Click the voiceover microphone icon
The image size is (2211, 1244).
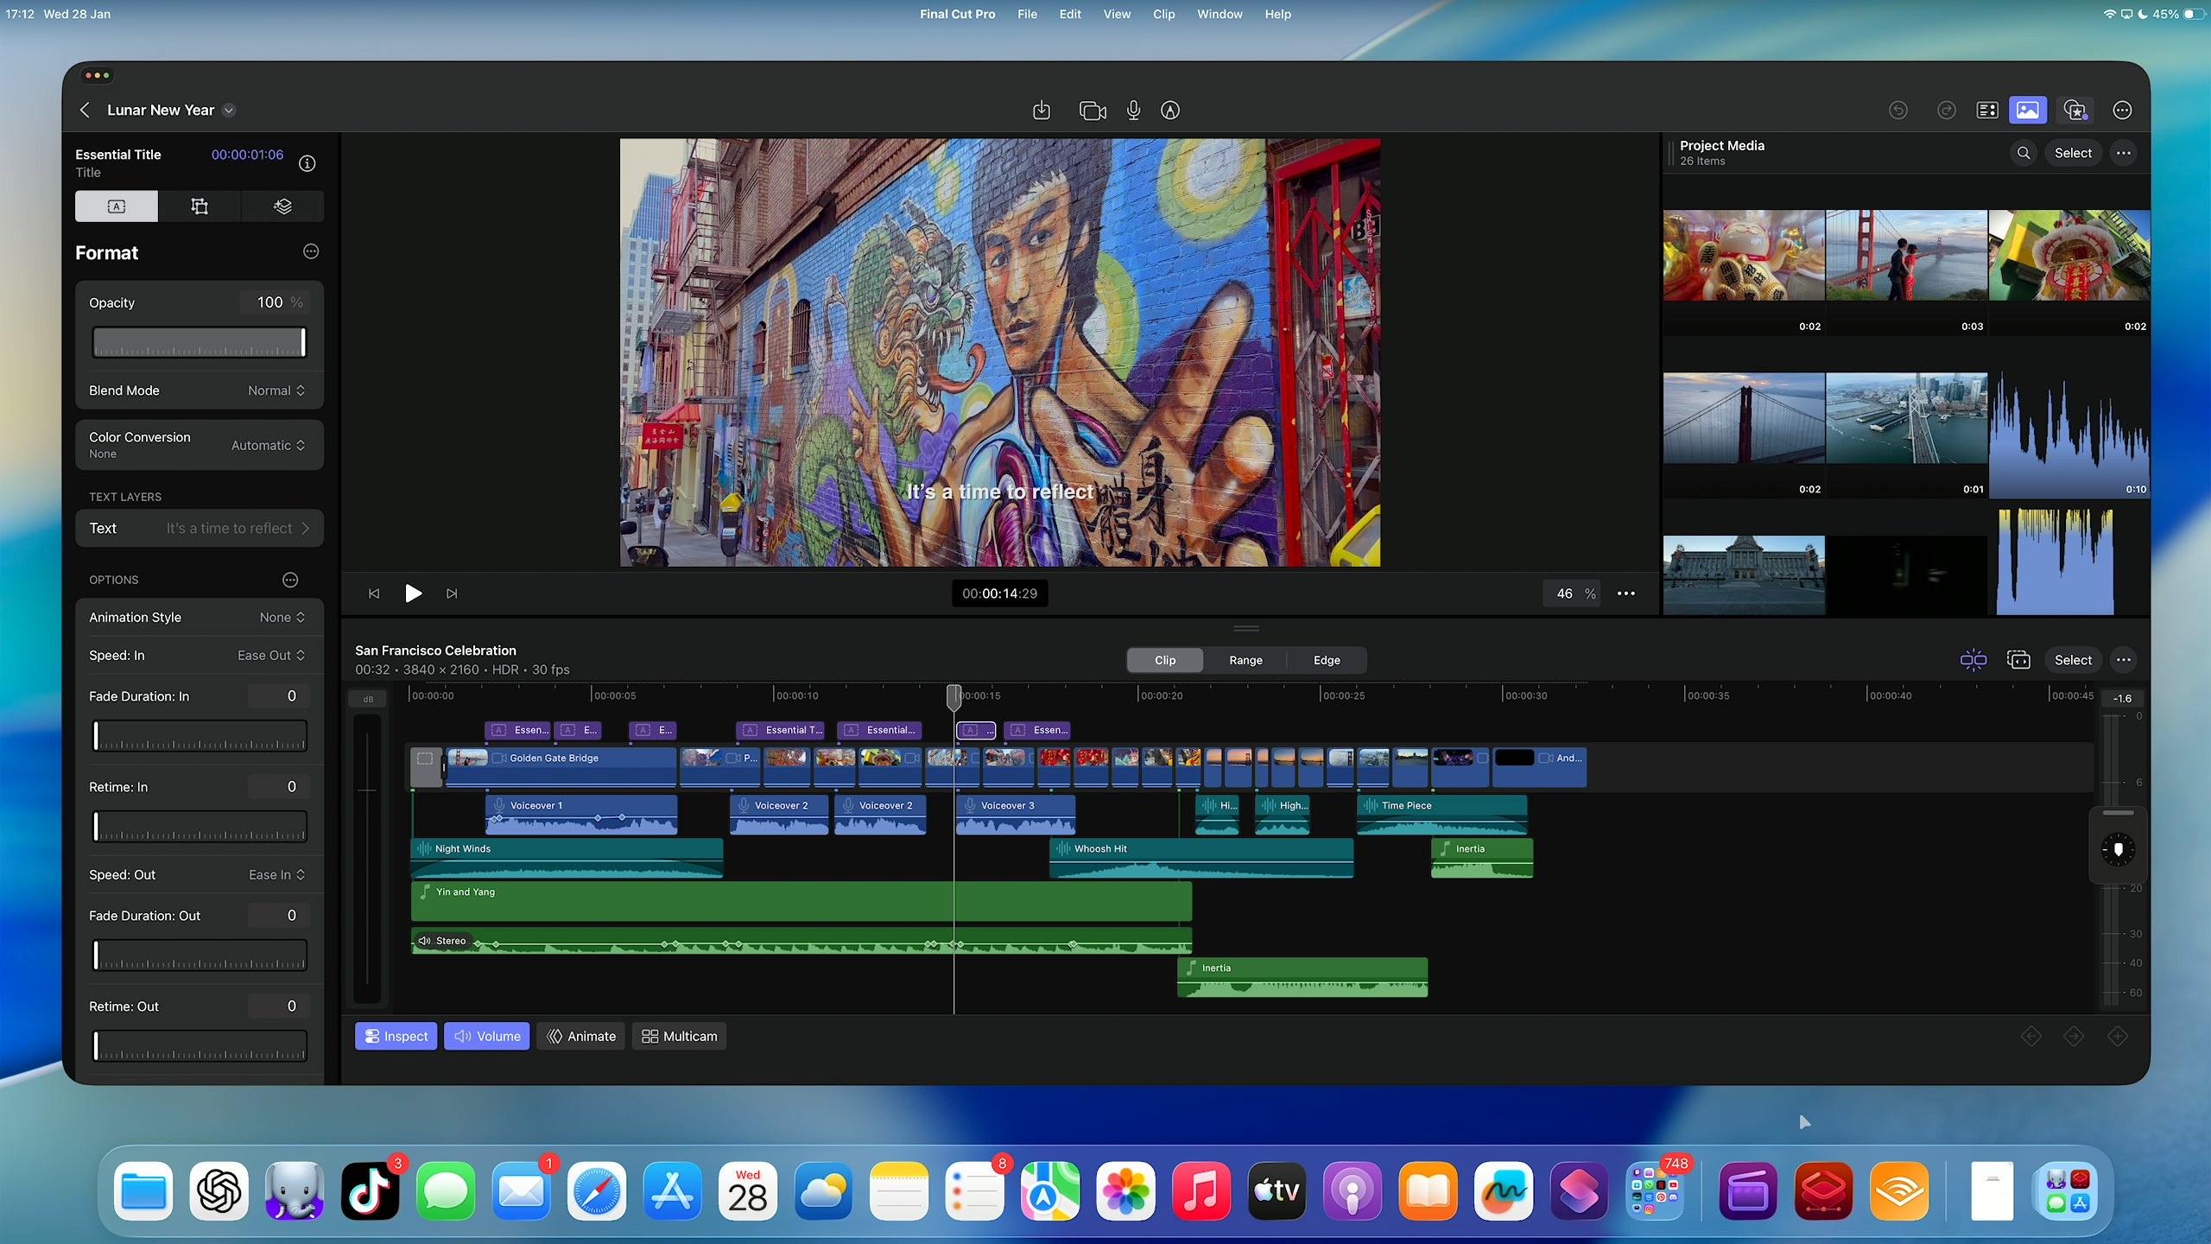(1133, 110)
